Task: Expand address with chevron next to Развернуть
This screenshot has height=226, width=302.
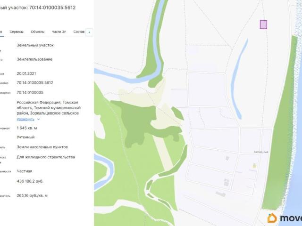Action: point(38,119)
